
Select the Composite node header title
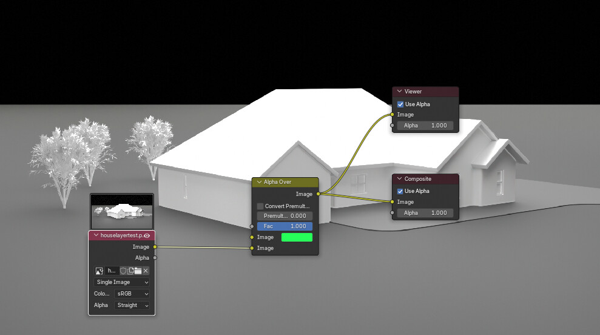(417, 179)
